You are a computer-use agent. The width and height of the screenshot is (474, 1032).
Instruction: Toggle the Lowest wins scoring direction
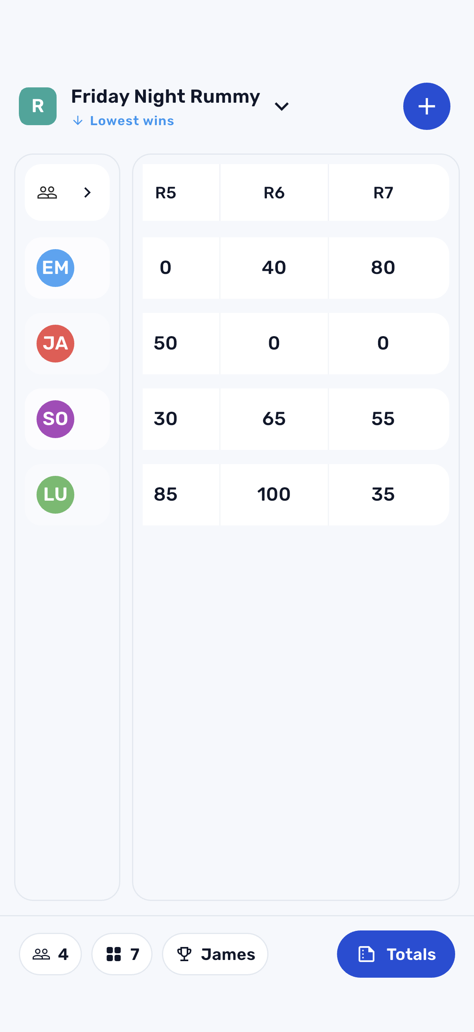(123, 120)
